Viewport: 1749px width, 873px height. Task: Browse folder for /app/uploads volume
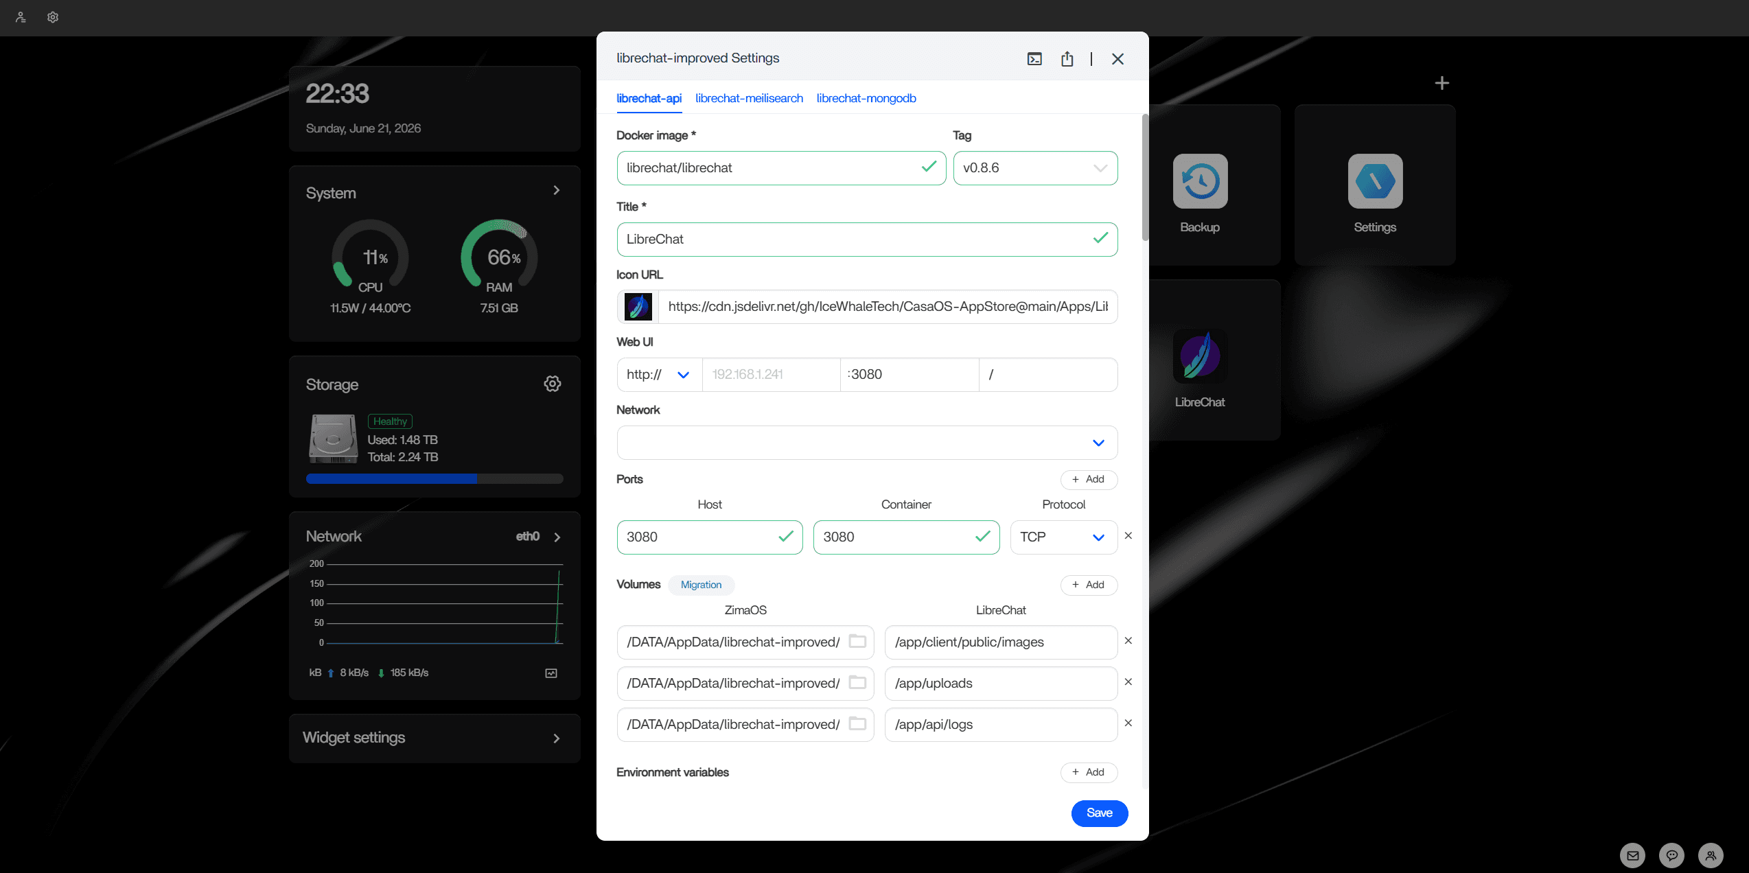[857, 682]
